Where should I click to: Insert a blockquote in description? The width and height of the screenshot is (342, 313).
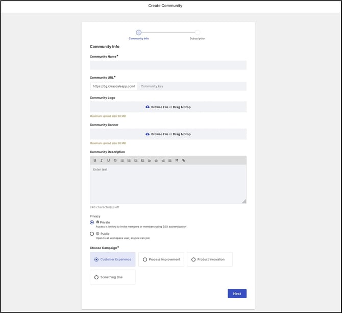177,160
